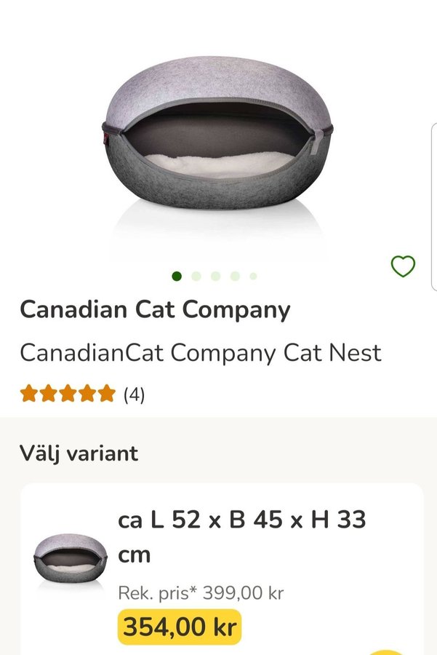Image resolution: width=437 pixels, height=655 pixels.
Task: Tap the CanadianCat Company Cat Nest title
Action: pos(200,353)
